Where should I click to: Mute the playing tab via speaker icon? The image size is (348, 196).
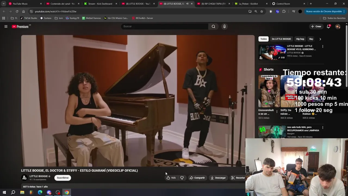pos(187,4)
